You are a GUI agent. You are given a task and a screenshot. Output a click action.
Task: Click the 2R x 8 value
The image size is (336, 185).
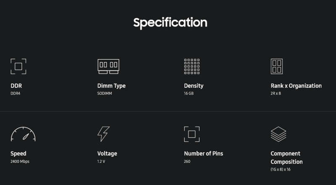pos(276,94)
